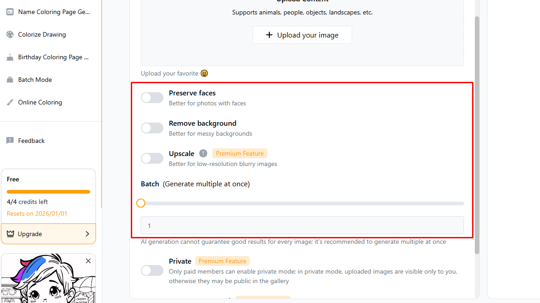Click the Upgrade button with crown
540x303 pixels.
[30, 234]
